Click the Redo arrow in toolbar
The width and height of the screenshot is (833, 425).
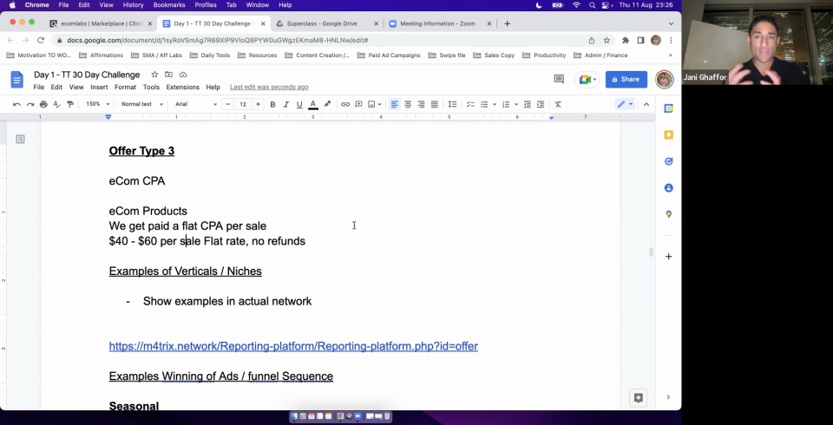30,104
